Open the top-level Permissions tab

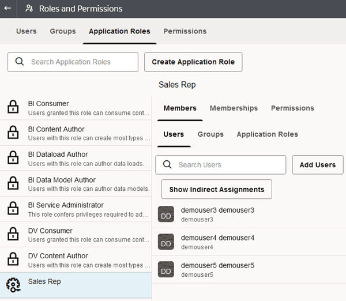coord(185,31)
